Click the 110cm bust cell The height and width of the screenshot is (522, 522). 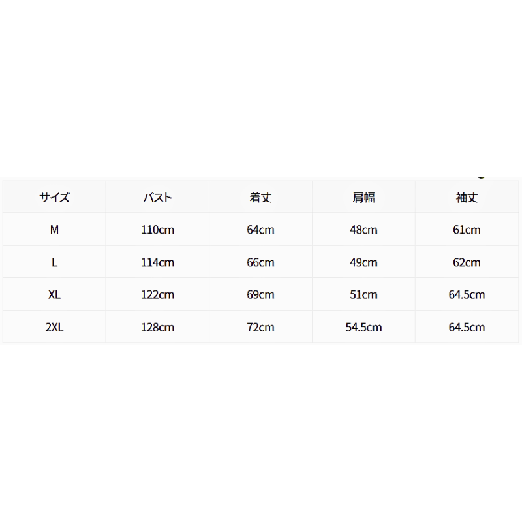(157, 230)
